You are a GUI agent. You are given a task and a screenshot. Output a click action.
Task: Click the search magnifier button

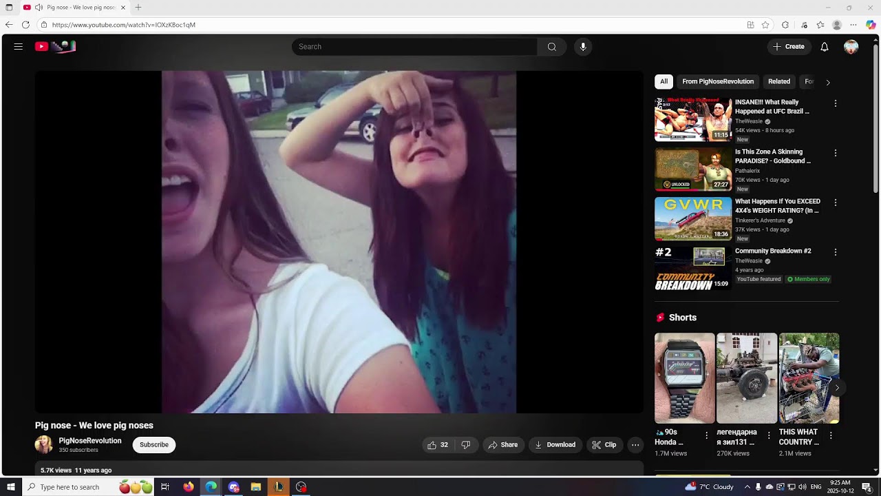coord(551,47)
